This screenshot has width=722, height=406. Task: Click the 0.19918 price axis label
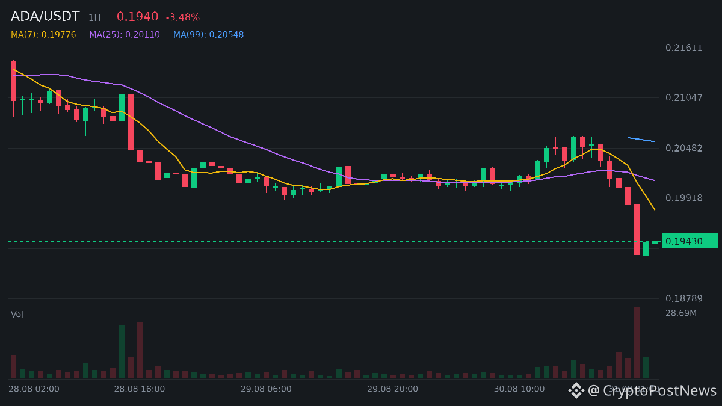684,198
